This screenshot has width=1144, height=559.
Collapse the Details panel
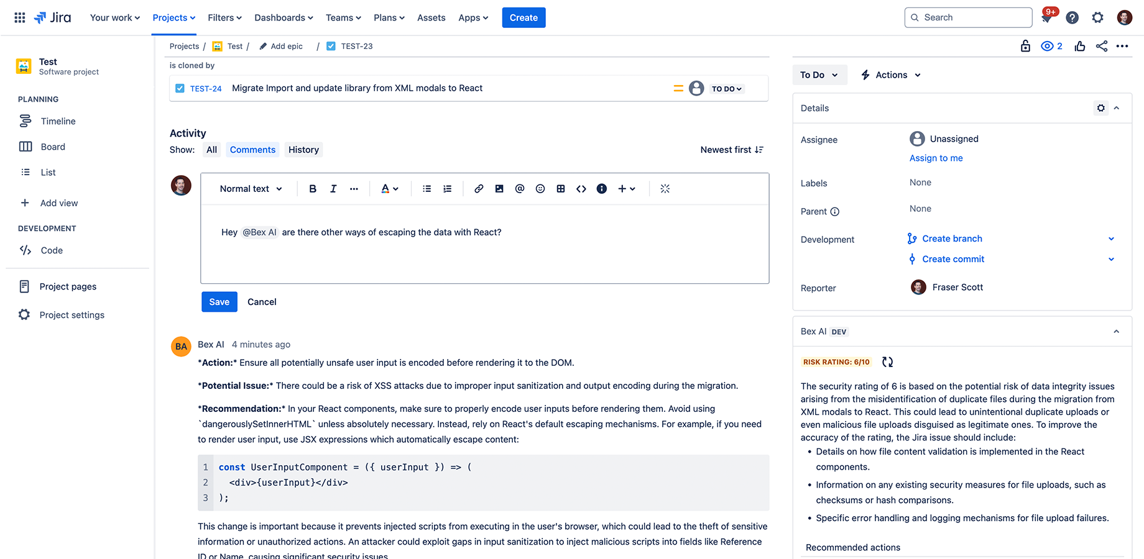click(x=1117, y=108)
